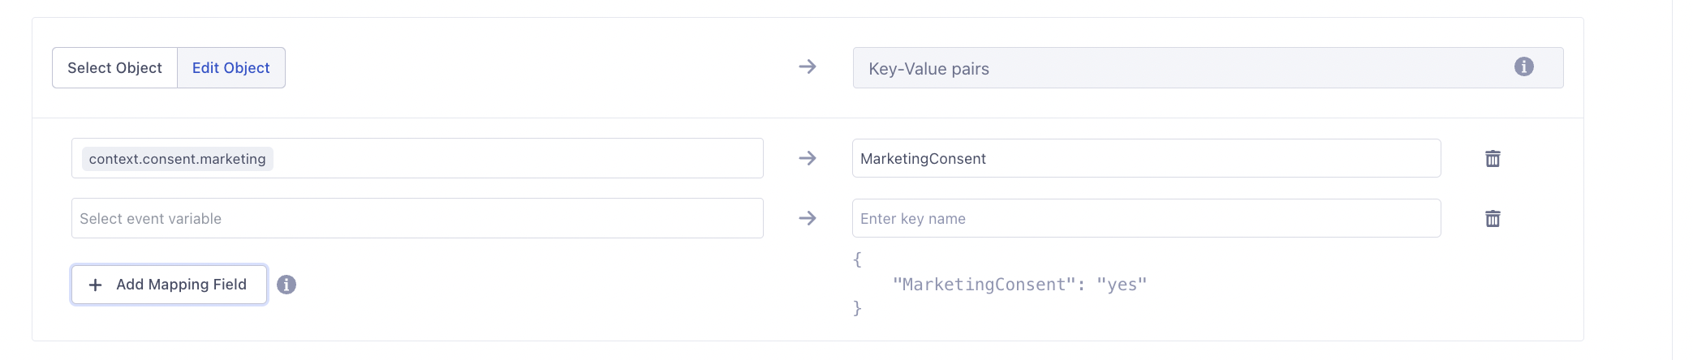The width and height of the screenshot is (1693, 360).
Task: Click the Key-Value pairs type field
Action: [1177, 68]
